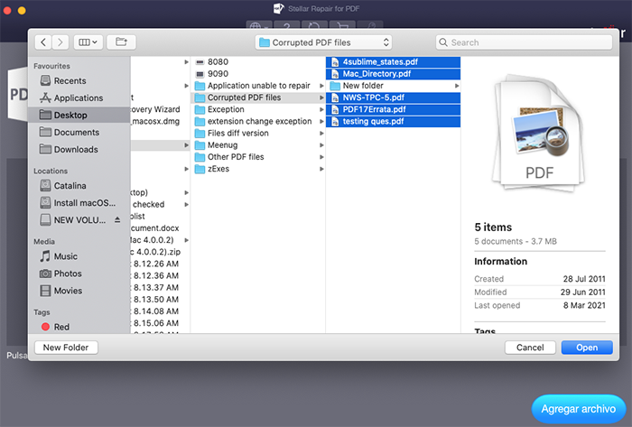The height and width of the screenshot is (427, 632).
Task: Click the New Folder button
Action: 65,348
